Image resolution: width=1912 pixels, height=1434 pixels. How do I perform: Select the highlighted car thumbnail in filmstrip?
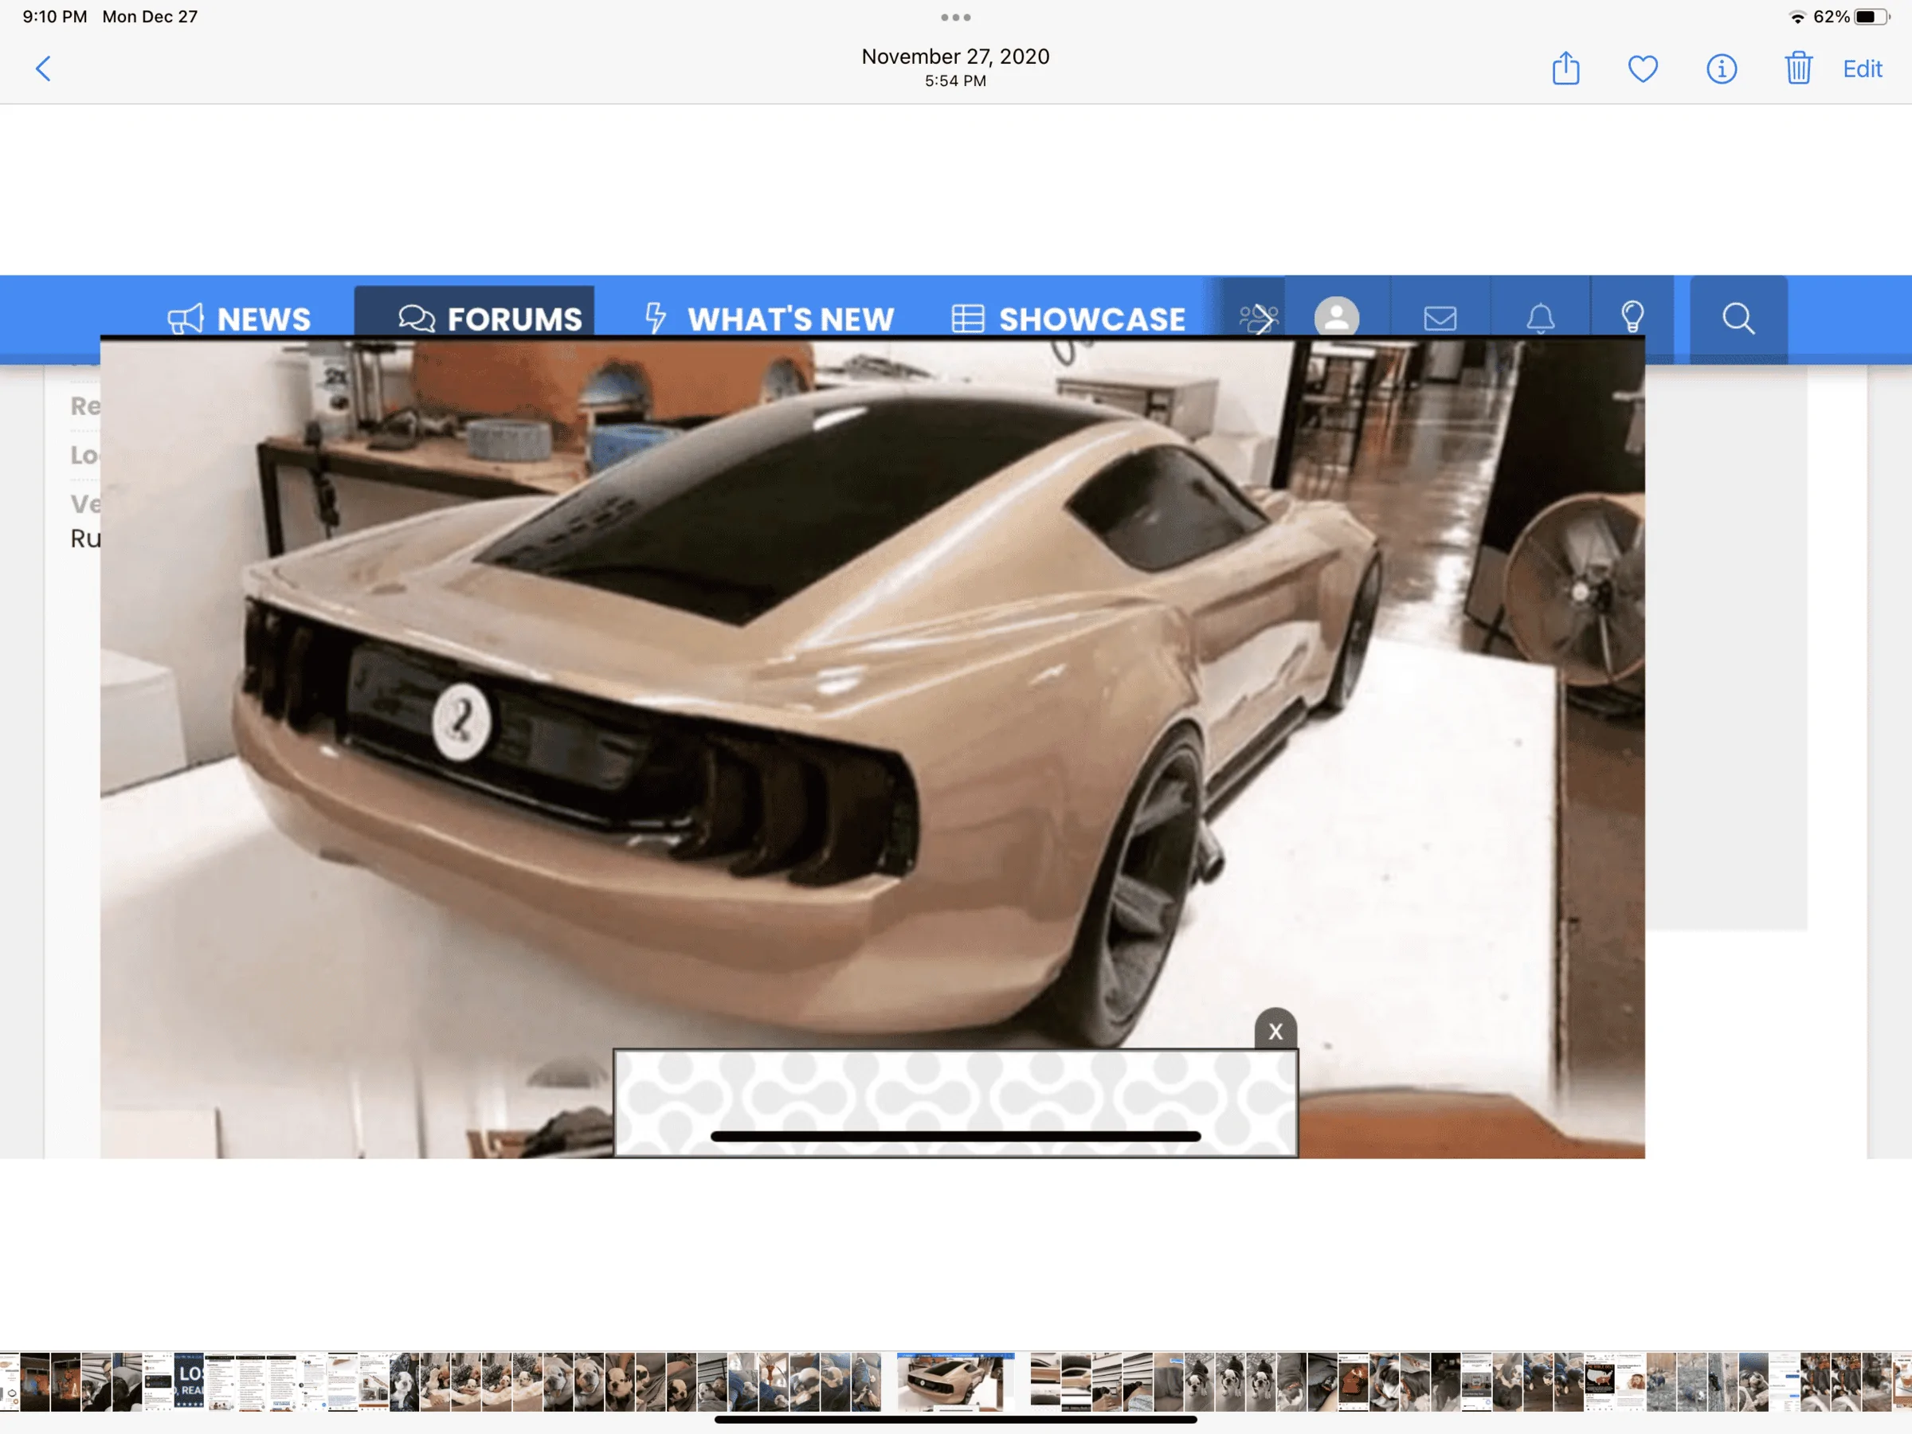pyautogui.click(x=955, y=1381)
